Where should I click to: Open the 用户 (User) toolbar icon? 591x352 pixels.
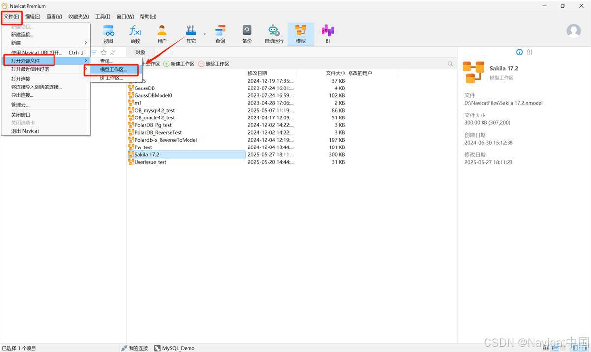(x=162, y=34)
